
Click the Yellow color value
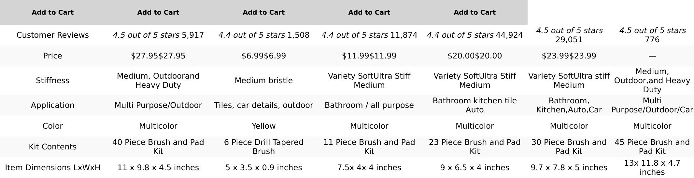[x=263, y=126]
